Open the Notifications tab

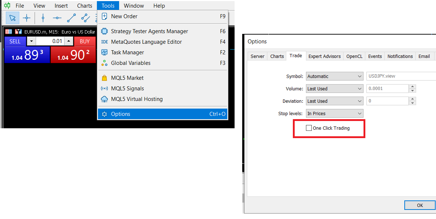(400, 56)
